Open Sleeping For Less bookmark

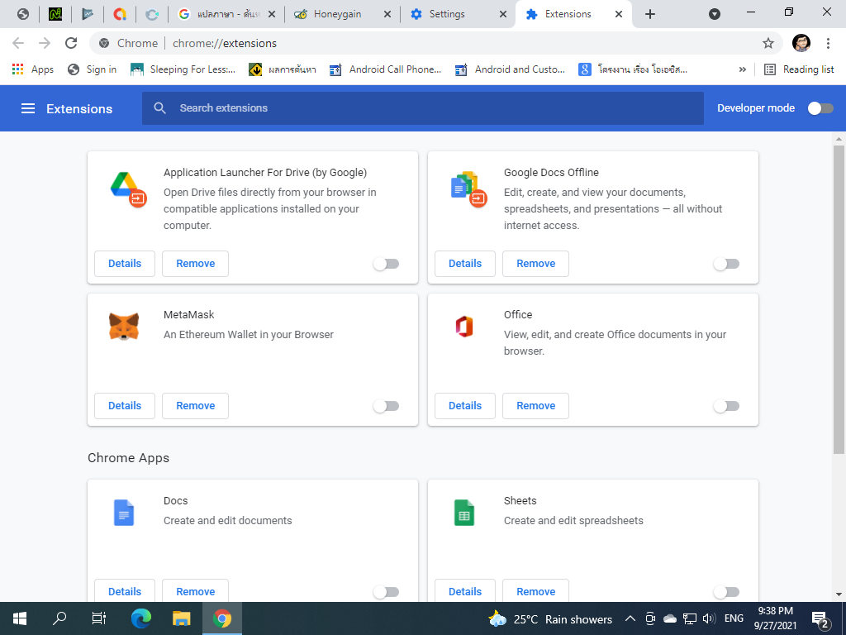click(x=183, y=69)
